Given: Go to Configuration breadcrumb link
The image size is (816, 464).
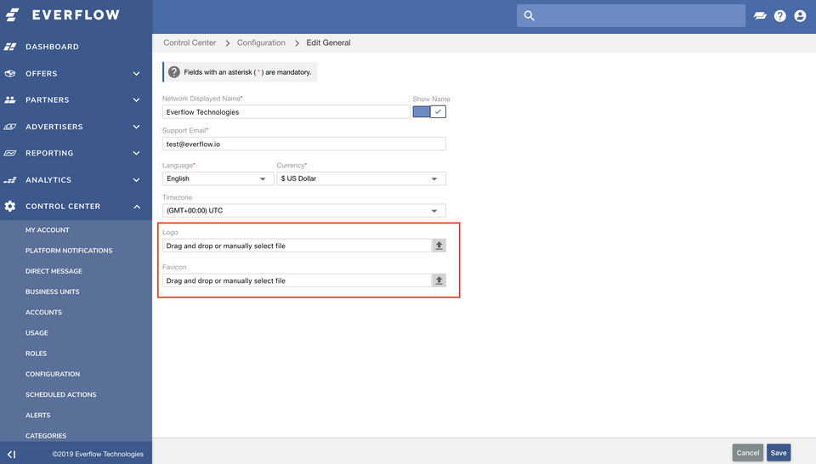Looking at the screenshot, I should (x=261, y=42).
